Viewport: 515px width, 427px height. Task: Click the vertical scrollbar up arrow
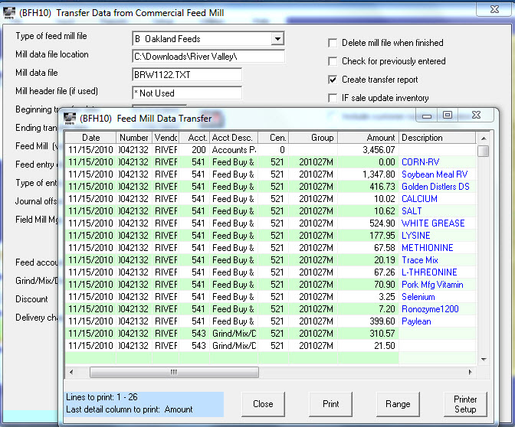tap(483, 138)
